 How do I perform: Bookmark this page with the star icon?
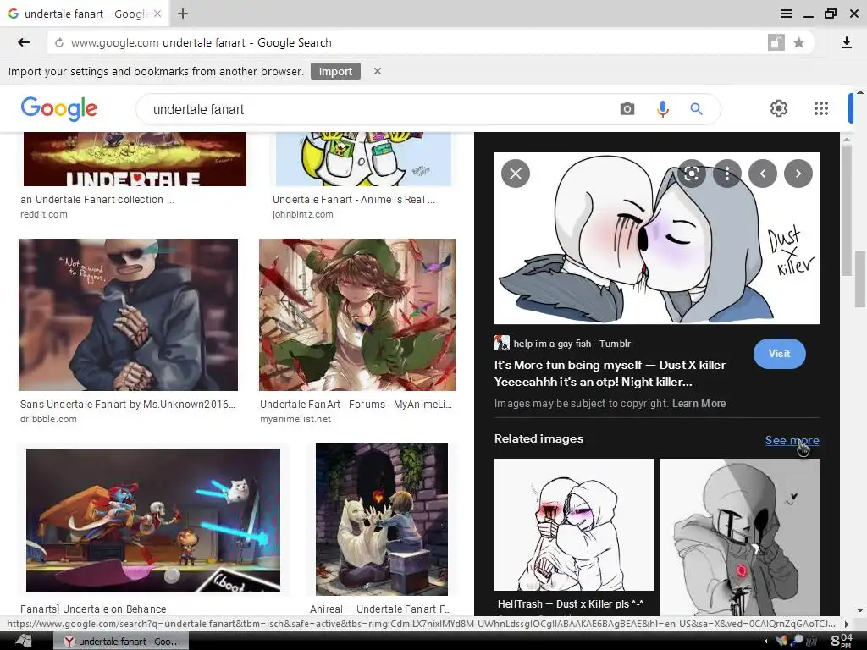(x=798, y=42)
